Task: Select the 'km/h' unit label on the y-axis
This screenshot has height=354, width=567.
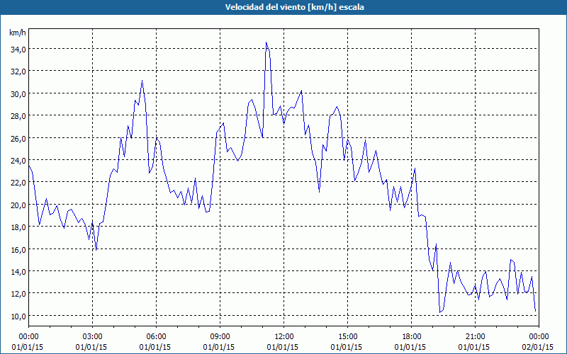Action: pos(18,33)
